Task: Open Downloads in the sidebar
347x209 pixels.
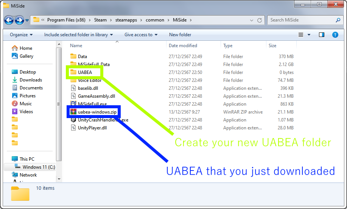Action: 27,80
